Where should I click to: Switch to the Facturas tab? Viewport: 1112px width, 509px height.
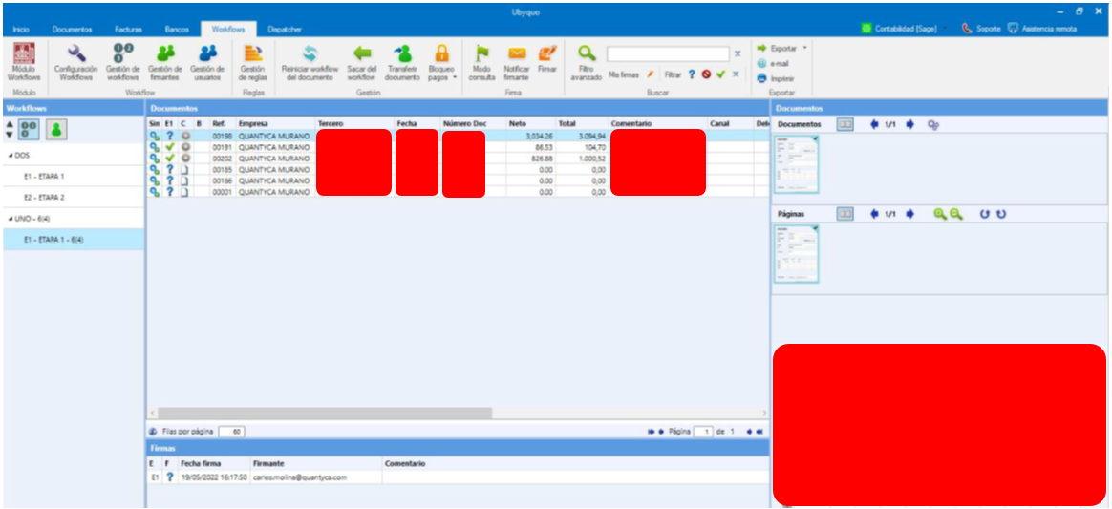click(128, 29)
